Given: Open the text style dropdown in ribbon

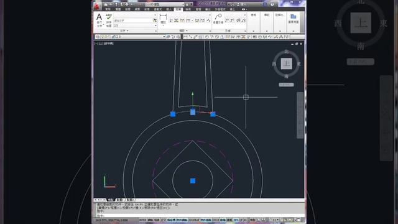Looking at the screenshot, I should click(155, 15).
